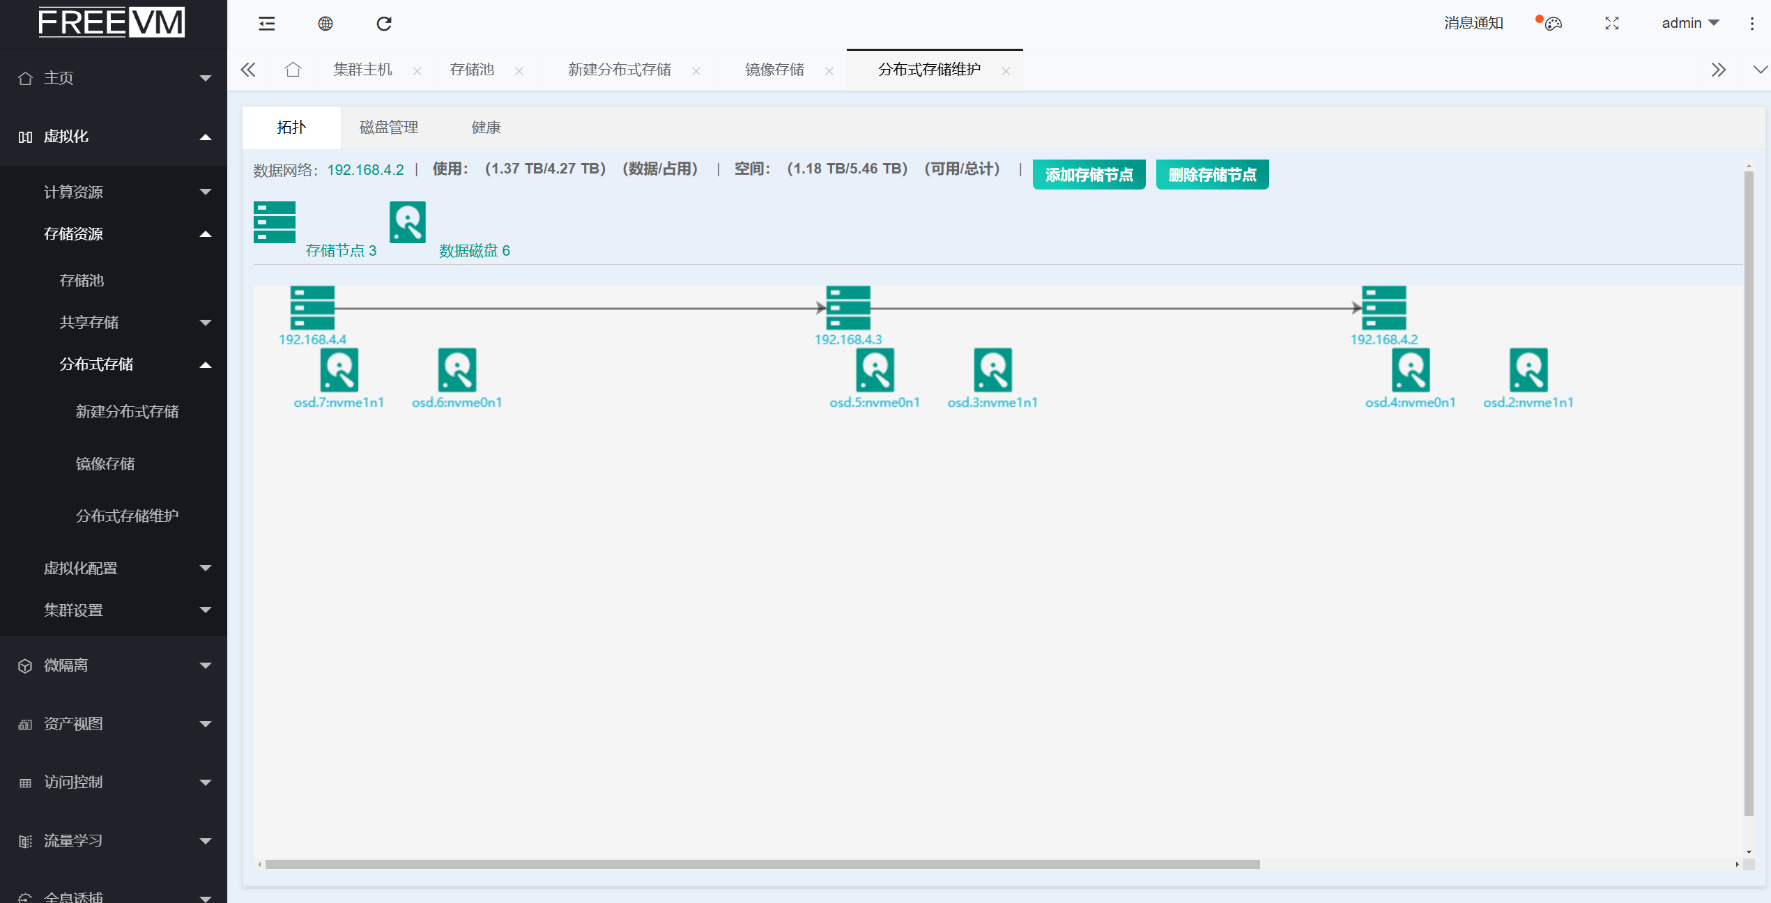This screenshot has height=903, width=1771.
Task: Click the home tab icon
Action: pos(293,70)
